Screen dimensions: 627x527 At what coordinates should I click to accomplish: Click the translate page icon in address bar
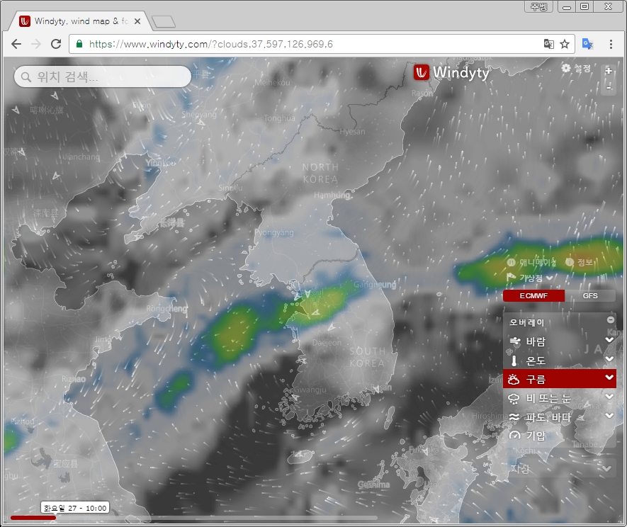click(548, 44)
